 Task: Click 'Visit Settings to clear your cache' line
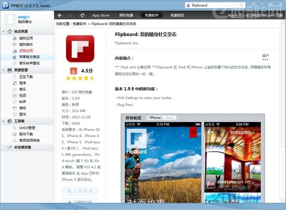tap(144, 98)
